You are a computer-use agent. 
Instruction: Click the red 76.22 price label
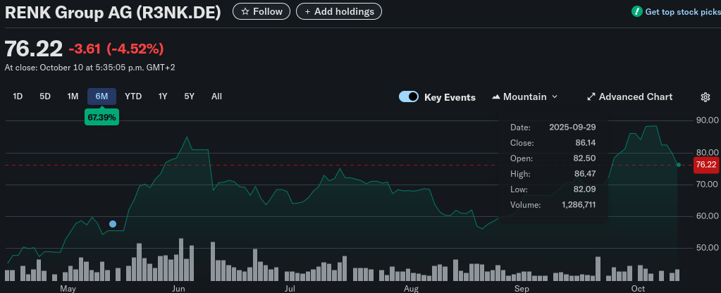click(705, 165)
